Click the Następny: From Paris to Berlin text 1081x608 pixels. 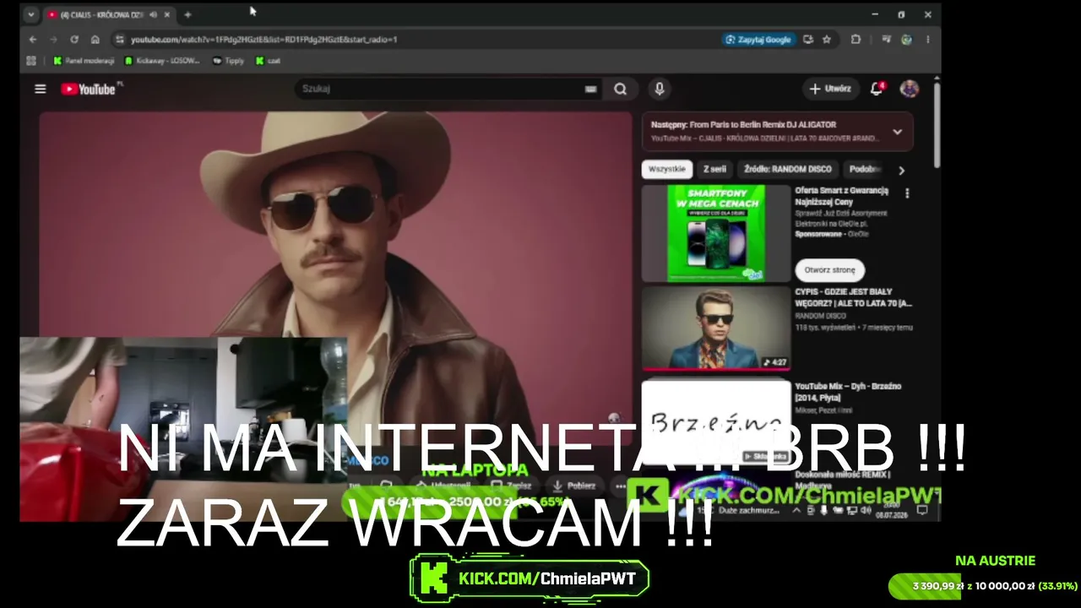[743, 125]
